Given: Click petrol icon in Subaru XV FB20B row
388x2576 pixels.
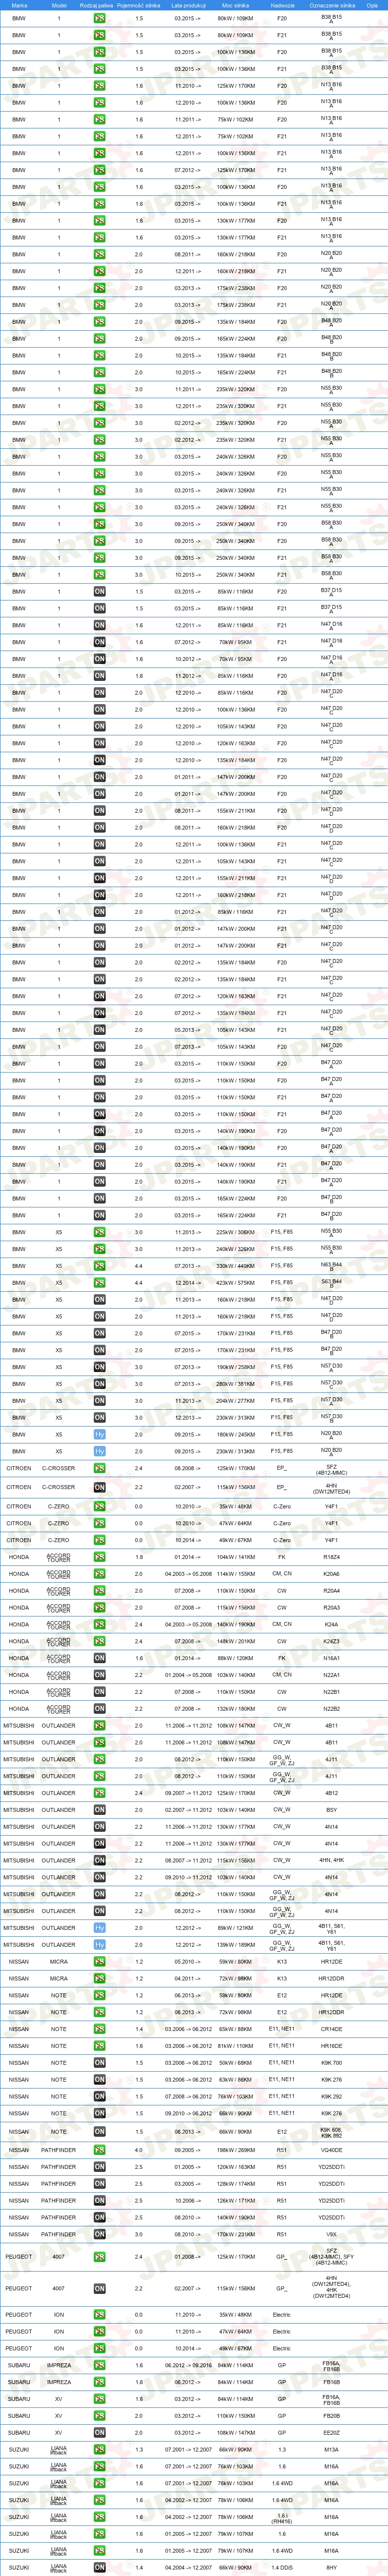Looking at the screenshot, I should (x=99, y=2416).
